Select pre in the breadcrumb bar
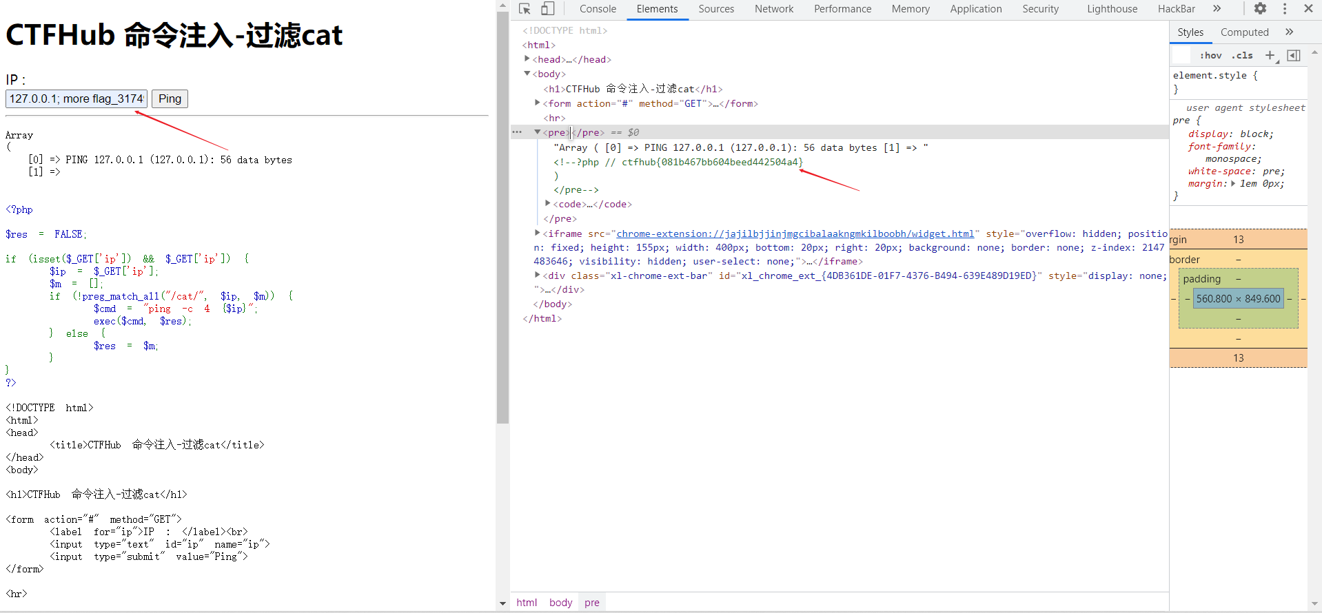Screen dimensions: 1322x613 592,602
